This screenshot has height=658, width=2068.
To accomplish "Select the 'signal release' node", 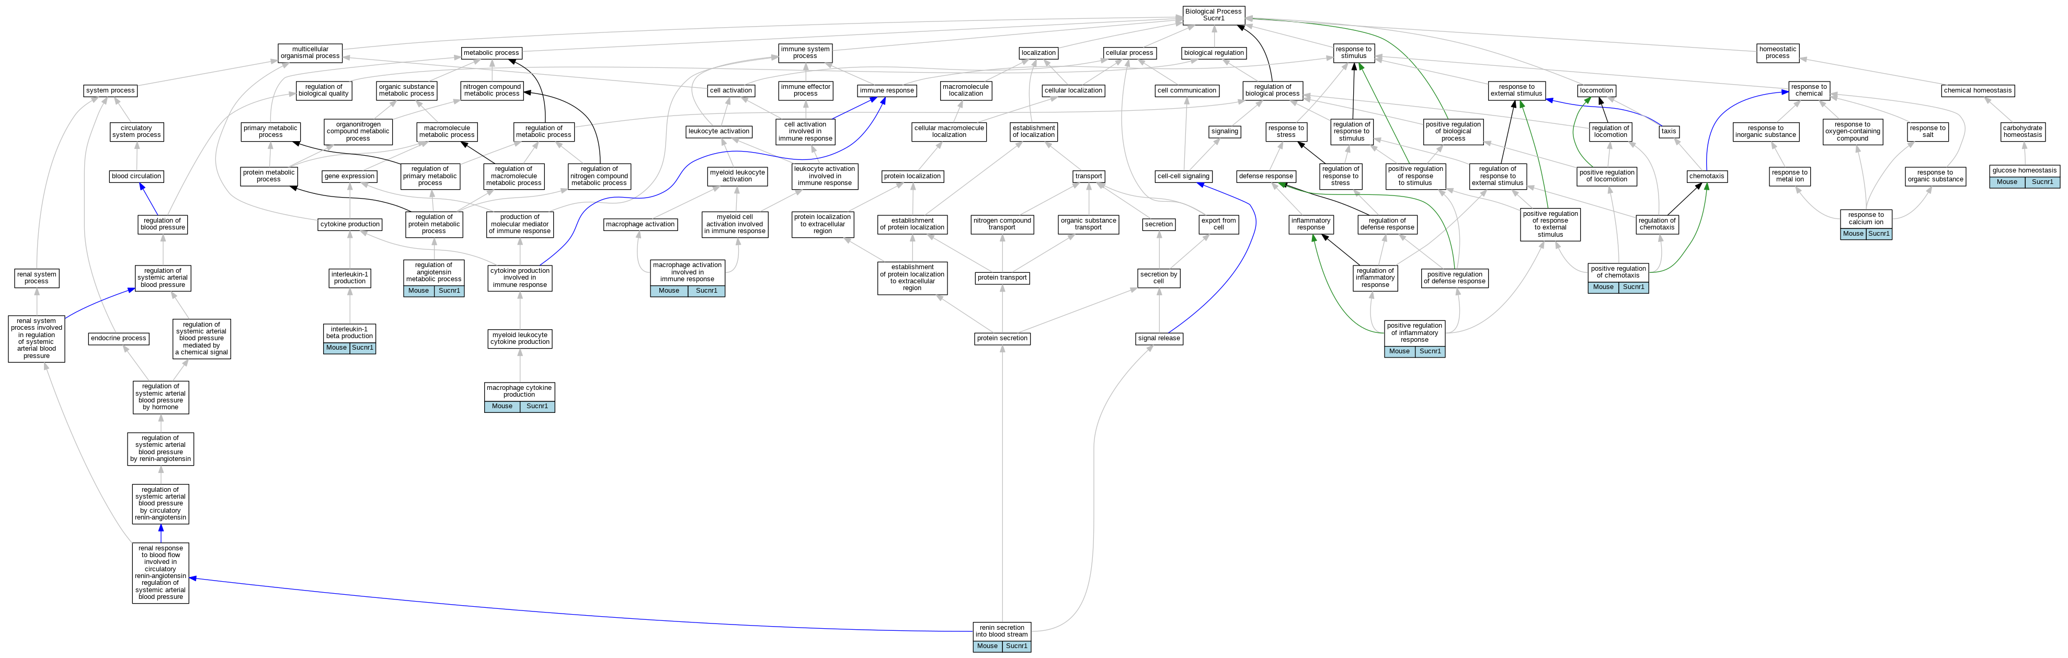I will pos(1159,339).
